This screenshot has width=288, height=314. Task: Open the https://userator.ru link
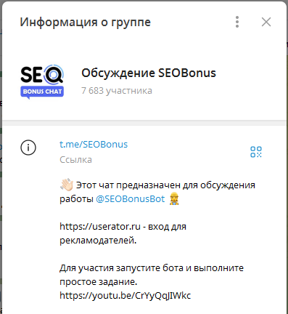coord(100,227)
